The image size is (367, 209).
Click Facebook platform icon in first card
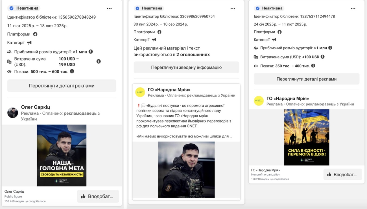coord(35,34)
